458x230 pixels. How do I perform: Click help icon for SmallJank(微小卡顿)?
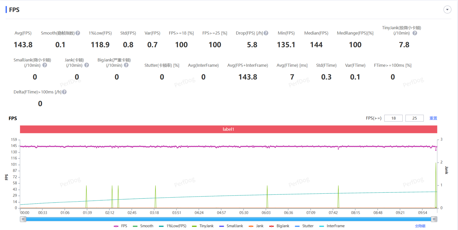click(x=45, y=65)
